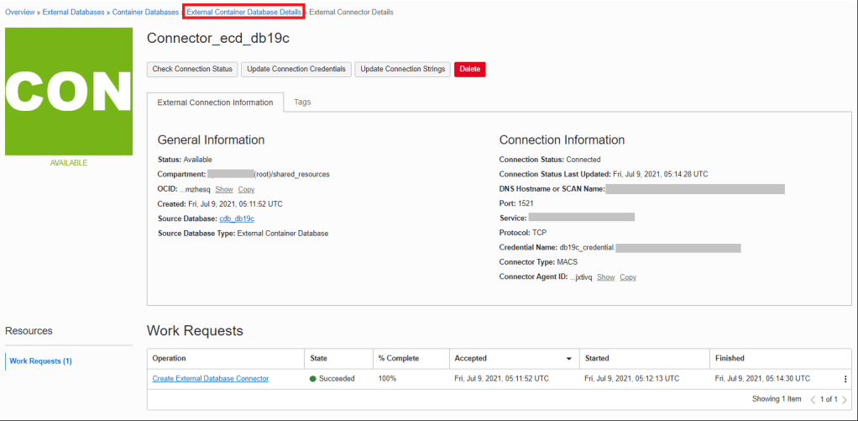This screenshot has width=858, height=421.
Task: Click Check Connection Status button
Action: [192, 69]
